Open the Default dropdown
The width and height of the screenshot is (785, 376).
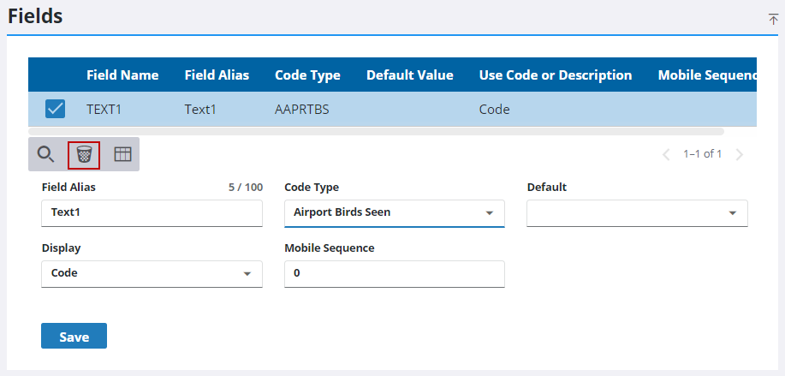pos(637,212)
